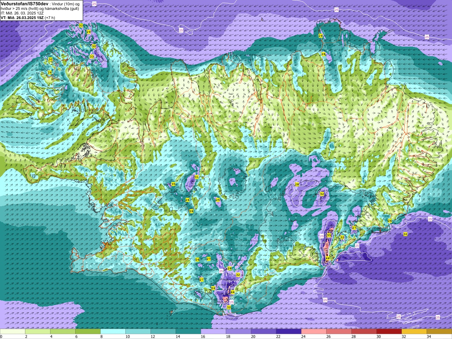Click the IT: Mið. 26. 03. 2025 12Z line
The width and height of the screenshot is (452, 339).
22,13
